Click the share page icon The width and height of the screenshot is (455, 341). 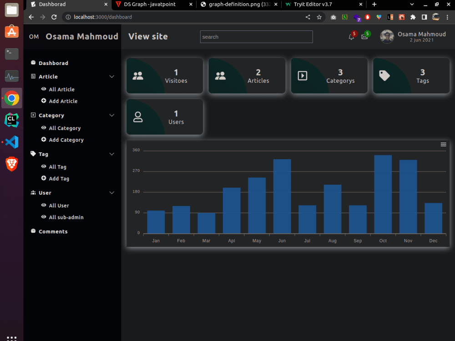click(308, 17)
